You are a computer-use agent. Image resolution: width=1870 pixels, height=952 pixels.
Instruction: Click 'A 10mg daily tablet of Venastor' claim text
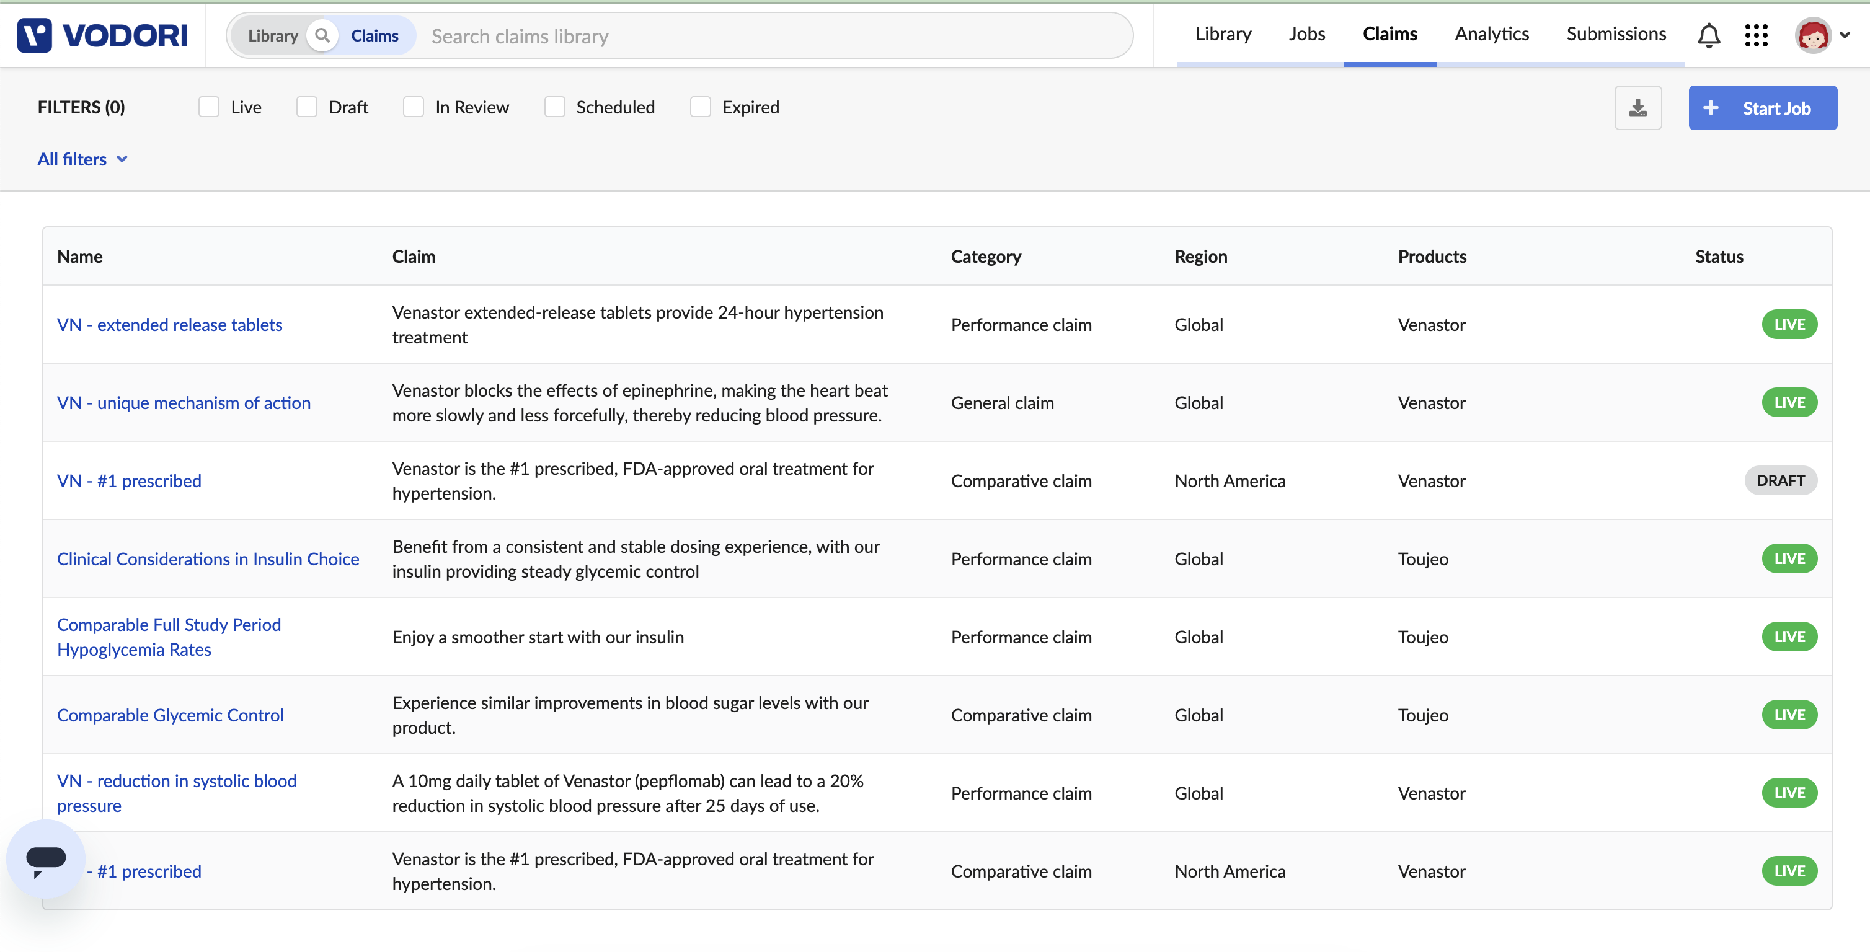pyautogui.click(x=628, y=793)
